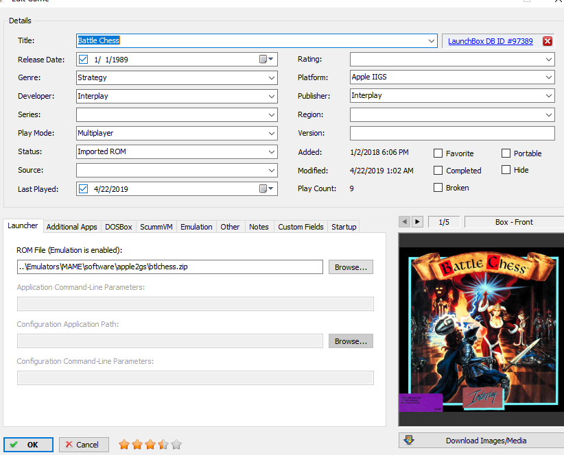Set rating to one star

[124, 445]
